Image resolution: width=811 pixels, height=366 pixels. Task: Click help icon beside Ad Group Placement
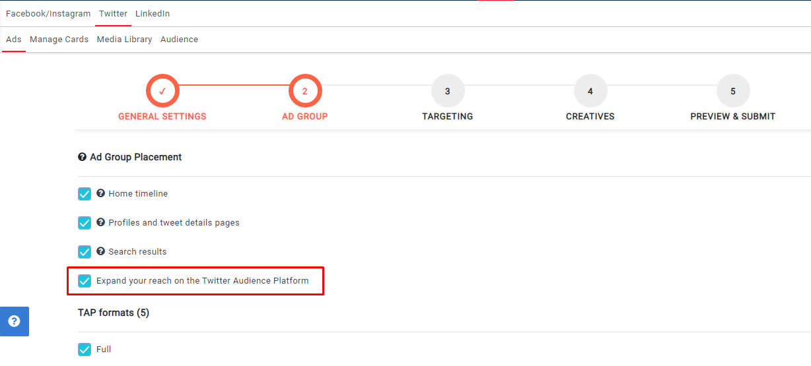click(83, 157)
